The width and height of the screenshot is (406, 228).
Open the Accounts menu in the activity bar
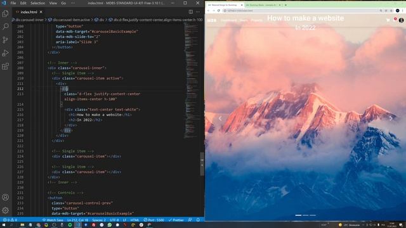point(5,197)
